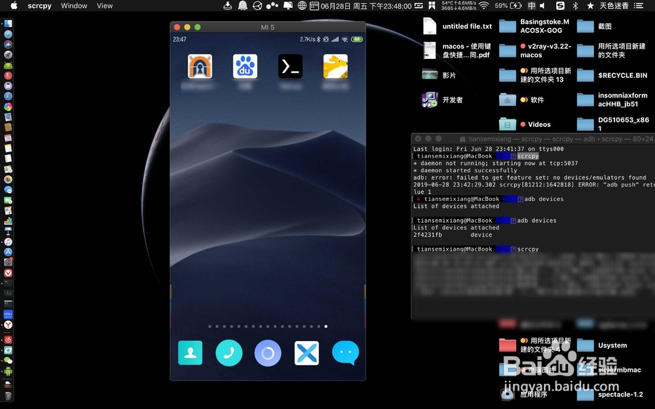Open the Messages chat bubble on phone
The width and height of the screenshot is (655, 409).
click(x=345, y=353)
